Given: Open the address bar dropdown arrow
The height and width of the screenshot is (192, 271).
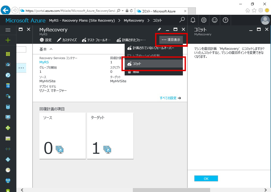Looking at the screenshot, I should (x=123, y=11).
